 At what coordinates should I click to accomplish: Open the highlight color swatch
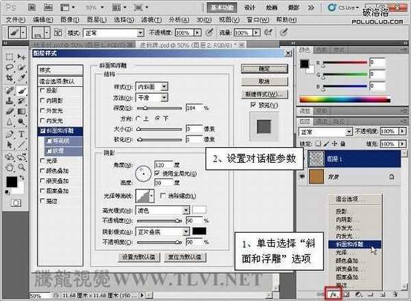pyautogui.click(x=199, y=210)
